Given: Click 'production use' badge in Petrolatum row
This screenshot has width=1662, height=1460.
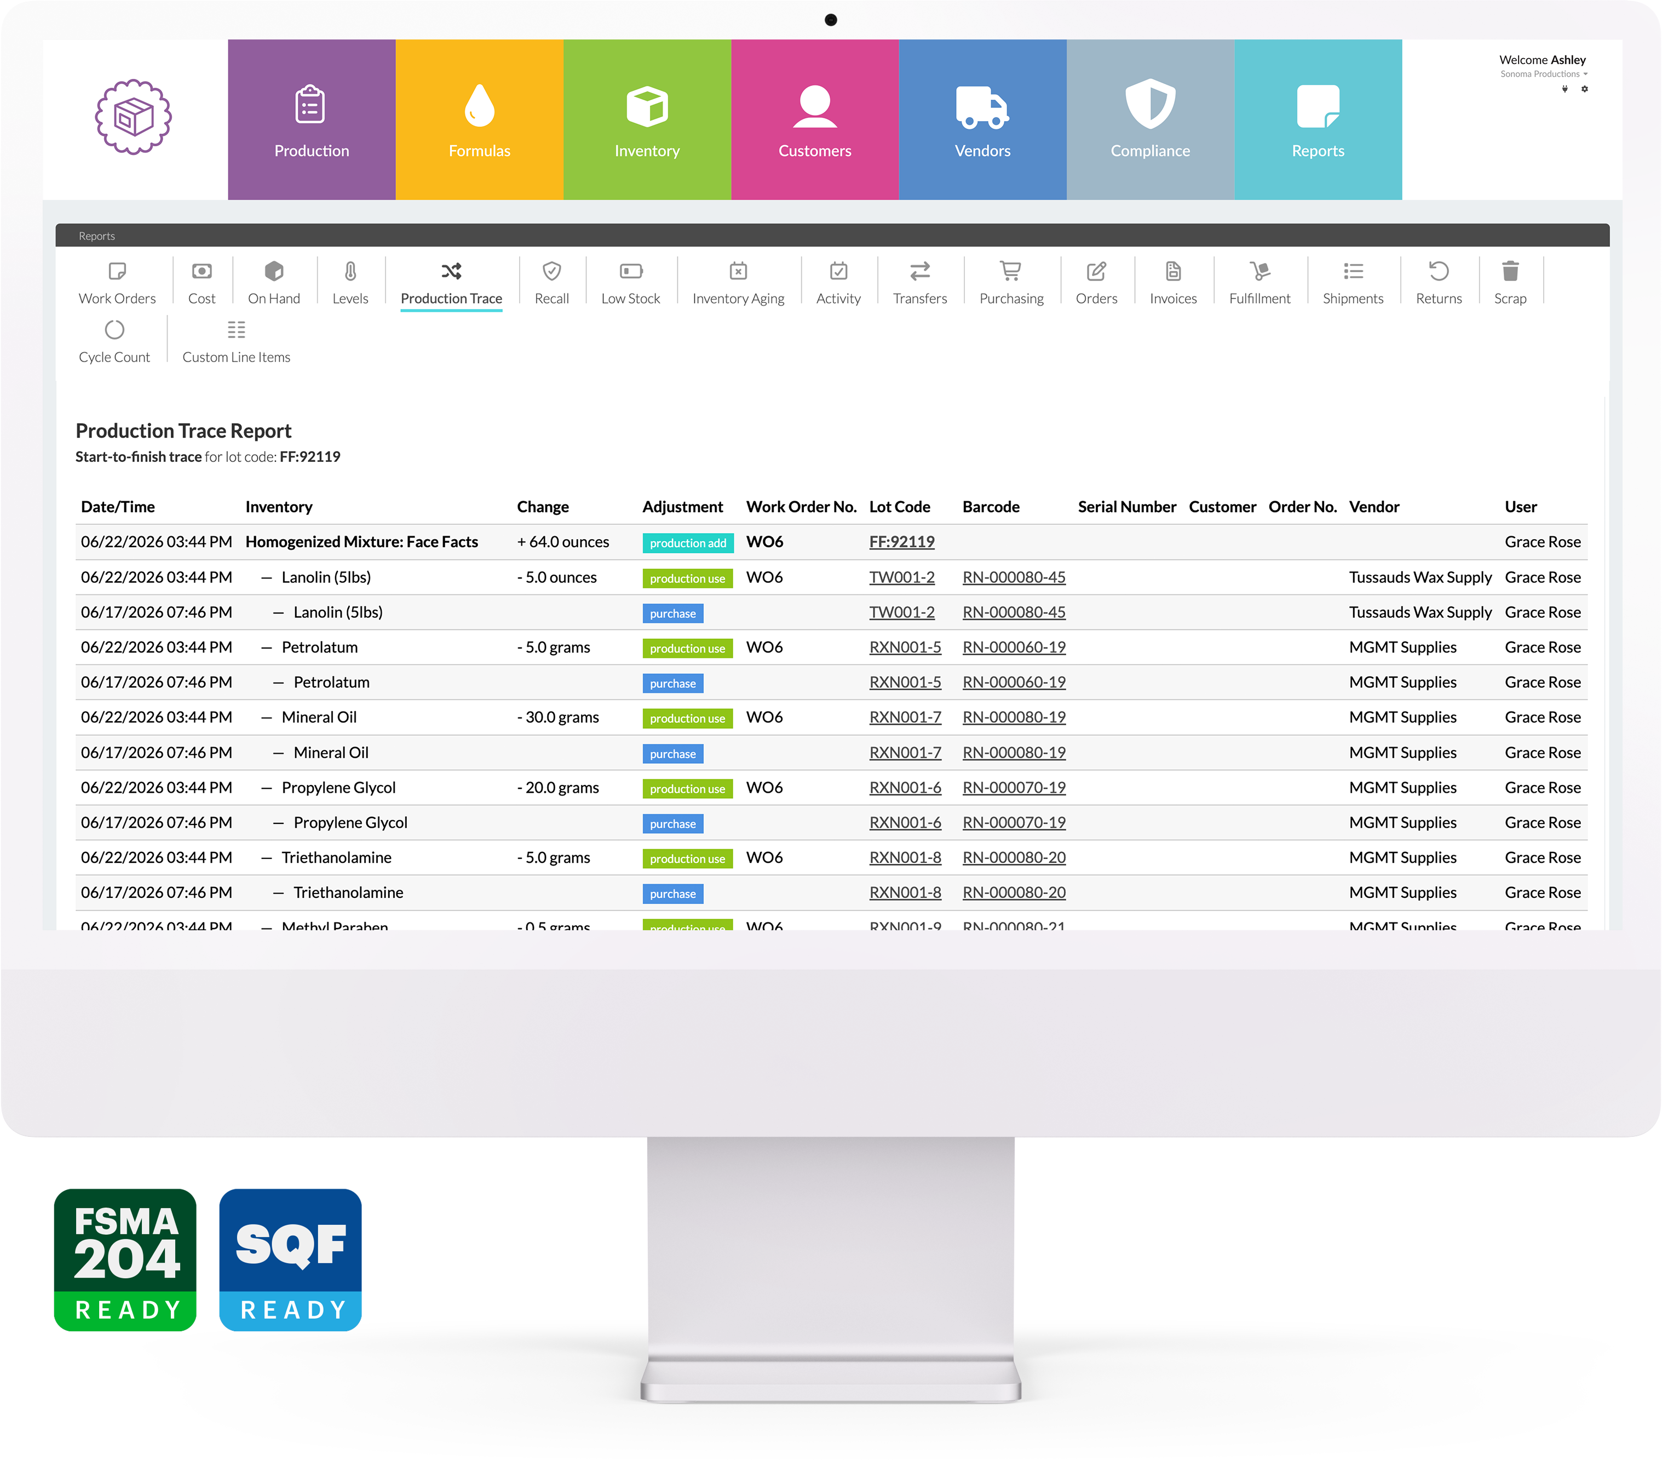Looking at the screenshot, I should click(x=687, y=648).
